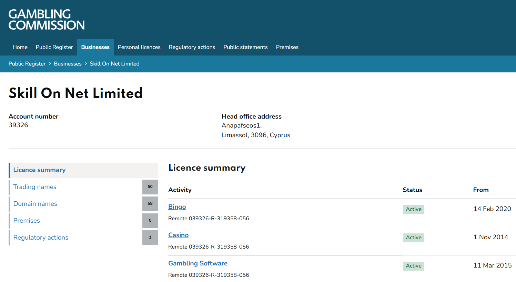
Task: Click the date 14 Feb 2020
Action: click(492, 209)
